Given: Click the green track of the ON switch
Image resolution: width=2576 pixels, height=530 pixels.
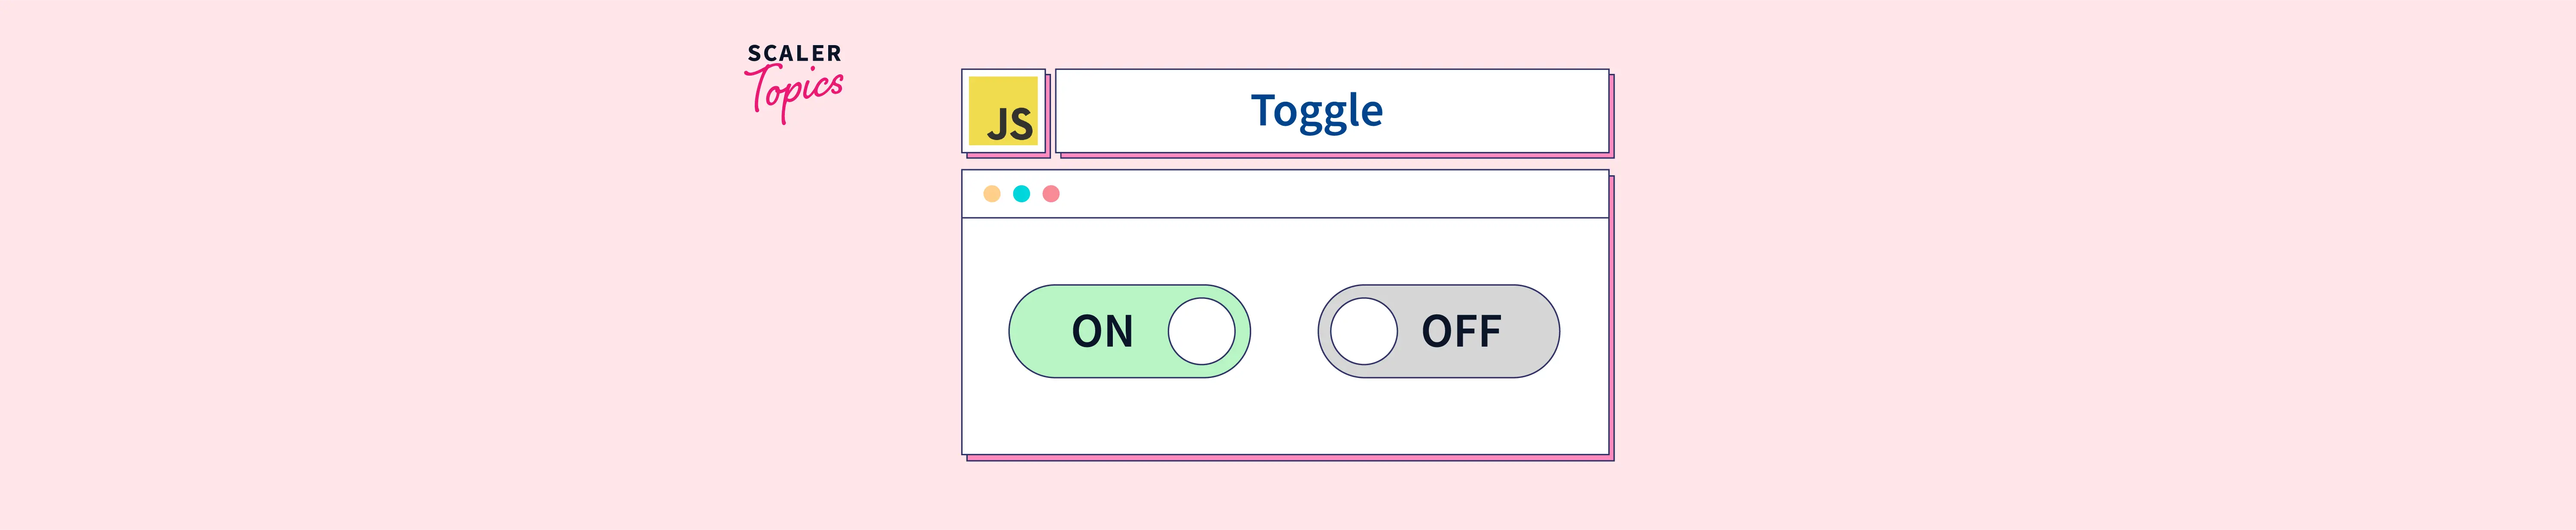Looking at the screenshot, I should (x=1040, y=331).
